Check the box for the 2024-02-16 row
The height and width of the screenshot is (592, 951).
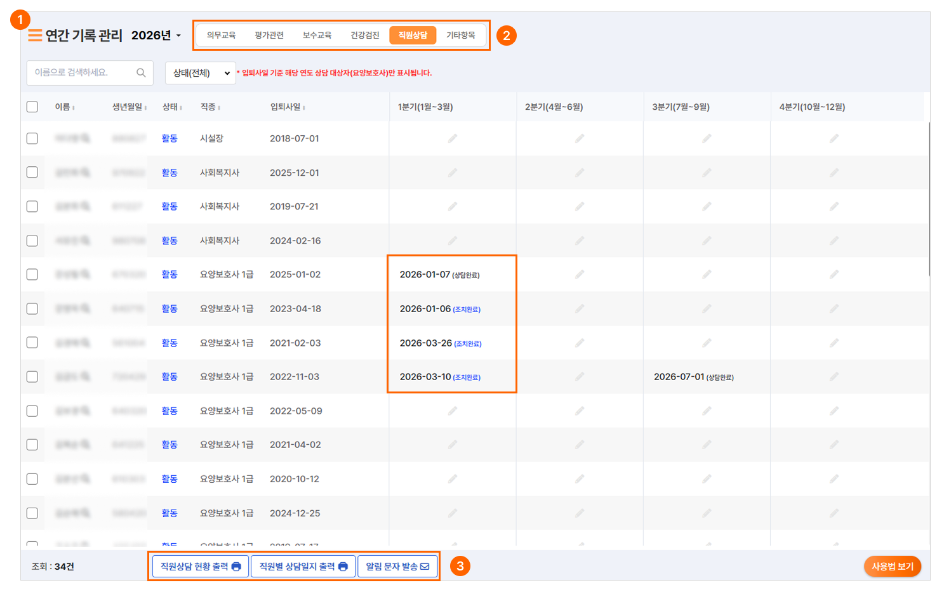tap(32, 240)
